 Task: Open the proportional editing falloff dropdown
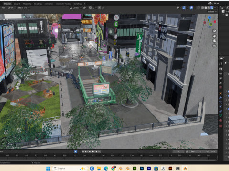103,8
